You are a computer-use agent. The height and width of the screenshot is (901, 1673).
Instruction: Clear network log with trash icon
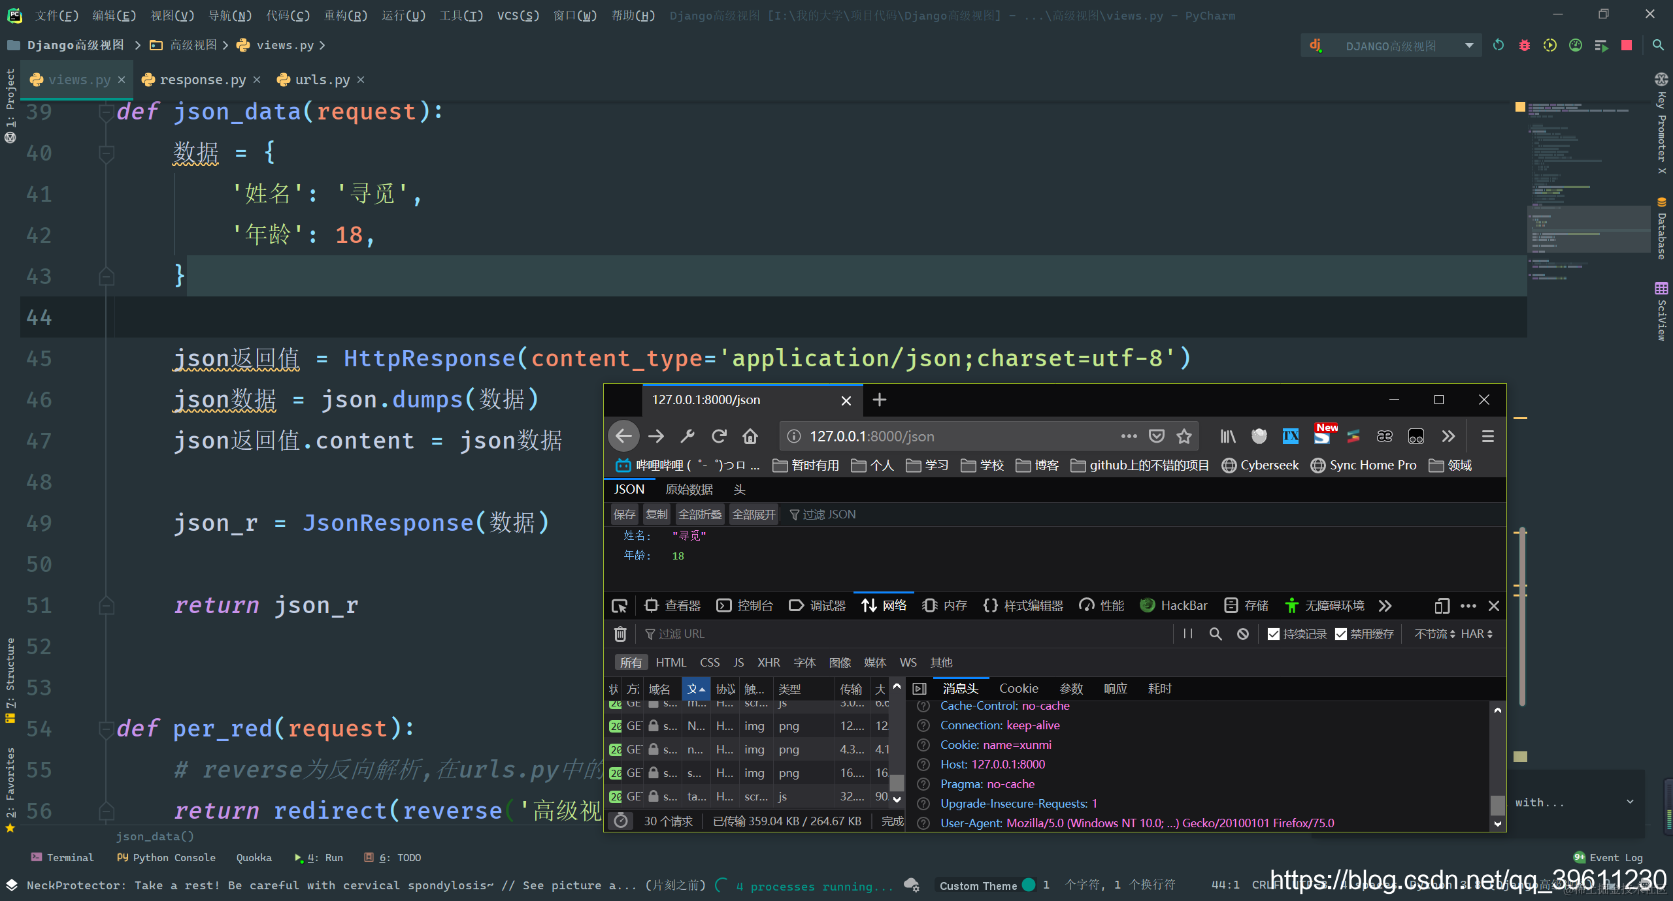(620, 634)
